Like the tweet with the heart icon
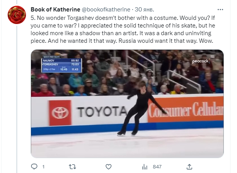This screenshot has height=173, width=237. point(109,167)
